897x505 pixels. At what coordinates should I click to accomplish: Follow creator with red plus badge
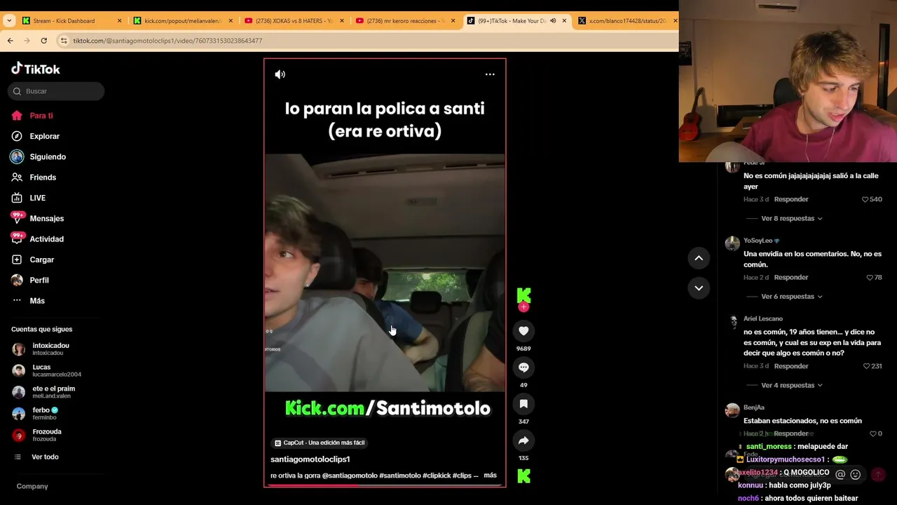point(523,307)
